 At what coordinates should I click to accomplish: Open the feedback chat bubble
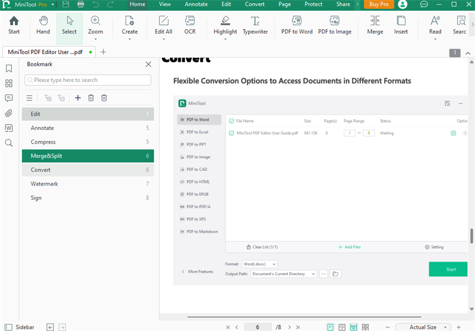424,4
